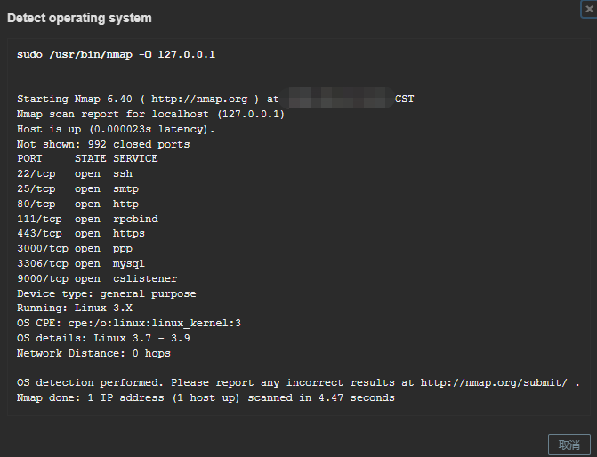
Task: Select the 3000/tcp ppp port row
Action: (75, 248)
